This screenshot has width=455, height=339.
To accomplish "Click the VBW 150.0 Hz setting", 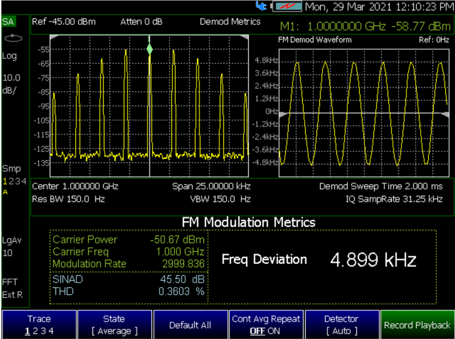I will [220, 199].
